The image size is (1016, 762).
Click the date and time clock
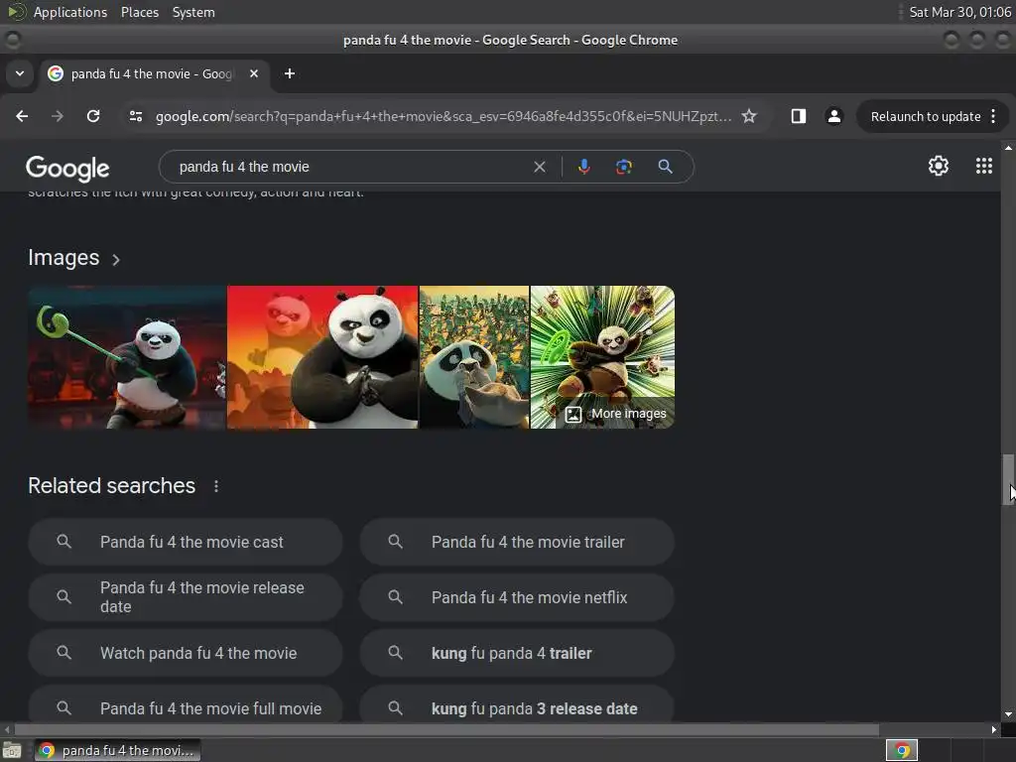pos(959,12)
